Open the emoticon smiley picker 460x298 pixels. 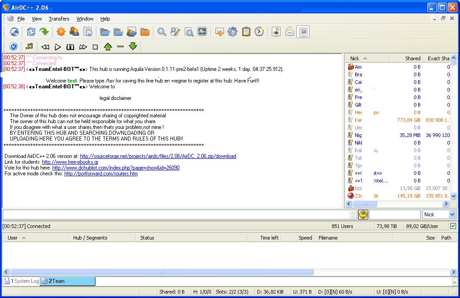(363, 215)
